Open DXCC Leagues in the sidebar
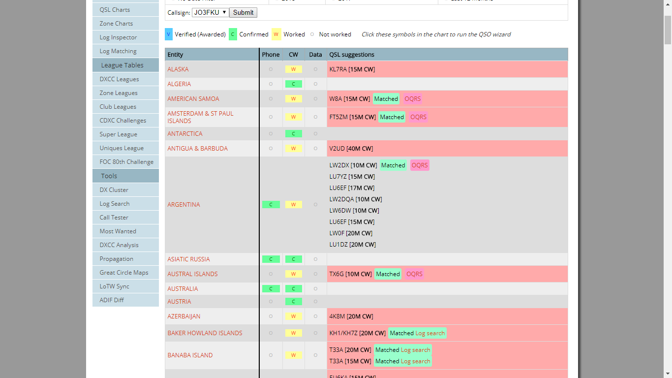672x378 pixels. point(119,79)
